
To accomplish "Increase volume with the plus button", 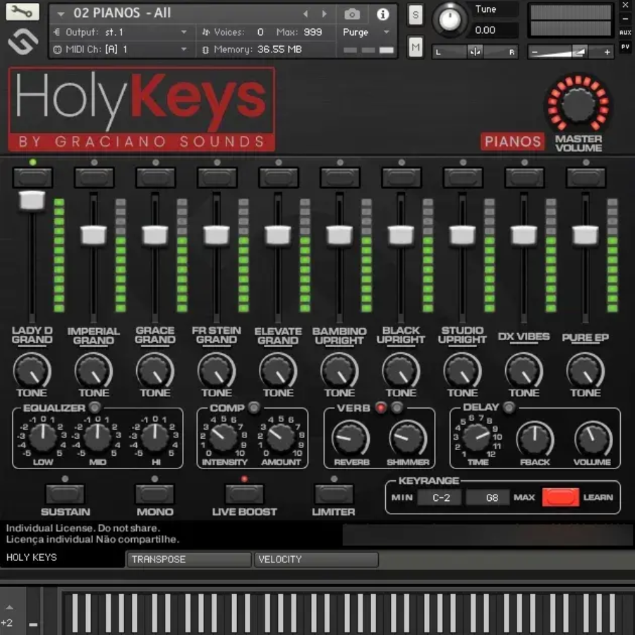I will pos(607,52).
